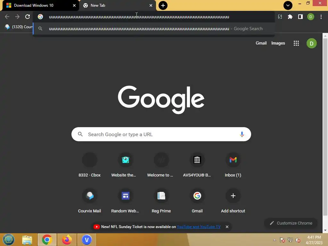Screen dimensions: 328x246
Task: Dismiss the NFL Sunday Ticket banner
Action: [x=227, y=227]
